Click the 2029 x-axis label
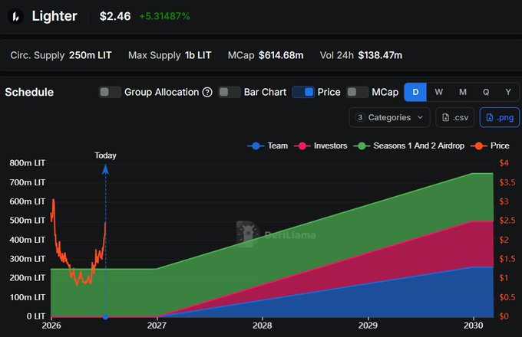The height and width of the screenshot is (337, 522). 368,326
